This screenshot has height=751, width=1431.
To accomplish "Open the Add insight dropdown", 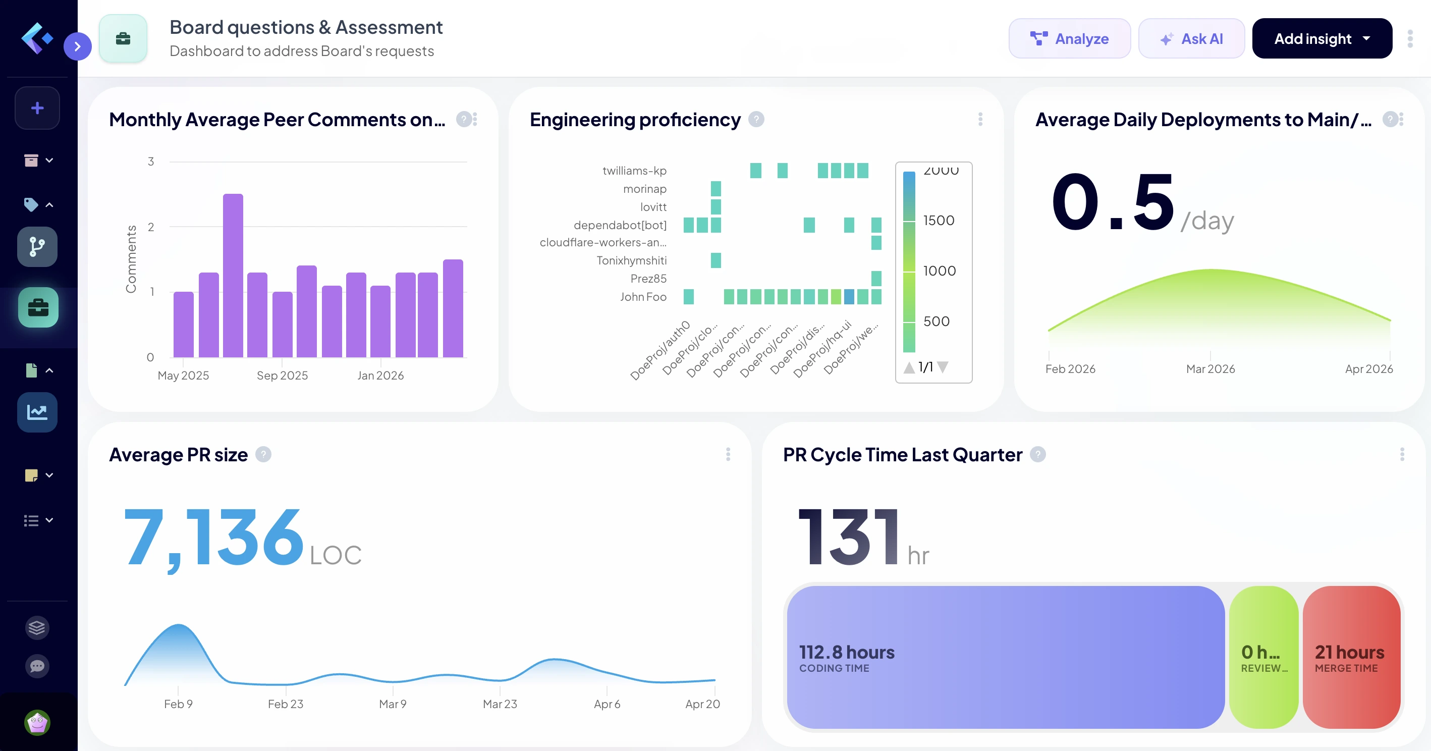I will (1322, 38).
